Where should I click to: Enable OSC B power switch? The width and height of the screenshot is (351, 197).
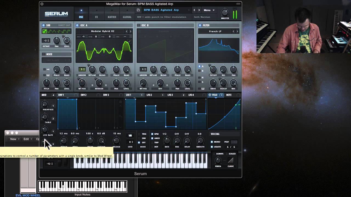tap(138, 25)
